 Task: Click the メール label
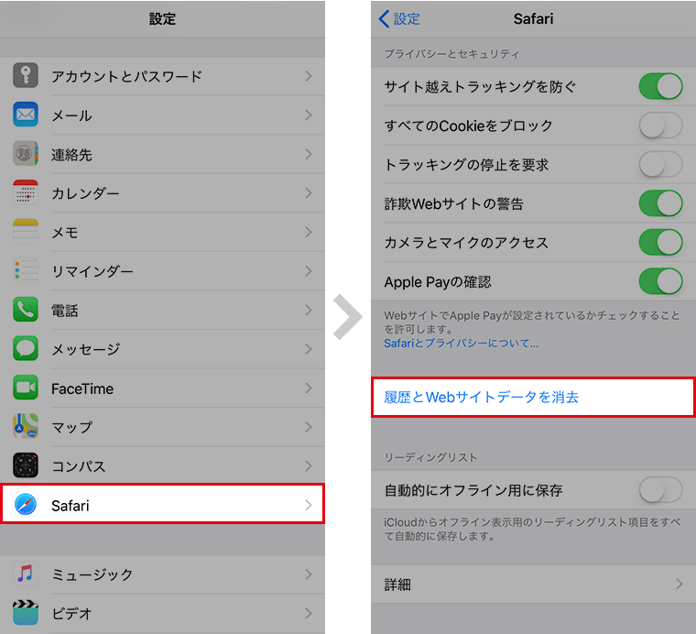(x=72, y=115)
